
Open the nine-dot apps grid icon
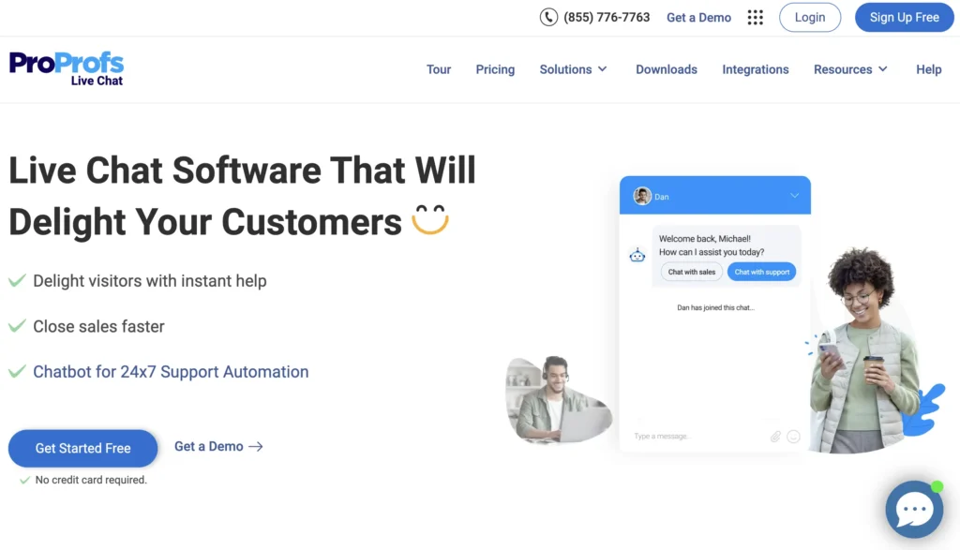756,17
